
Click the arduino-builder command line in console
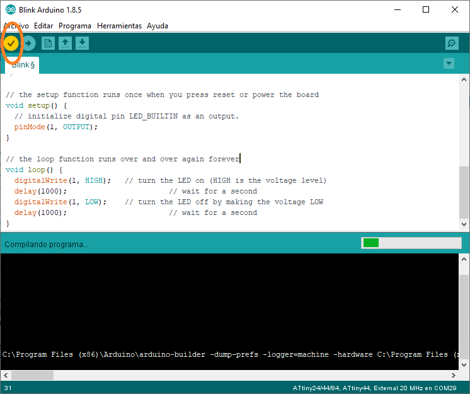(x=229, y=354)
